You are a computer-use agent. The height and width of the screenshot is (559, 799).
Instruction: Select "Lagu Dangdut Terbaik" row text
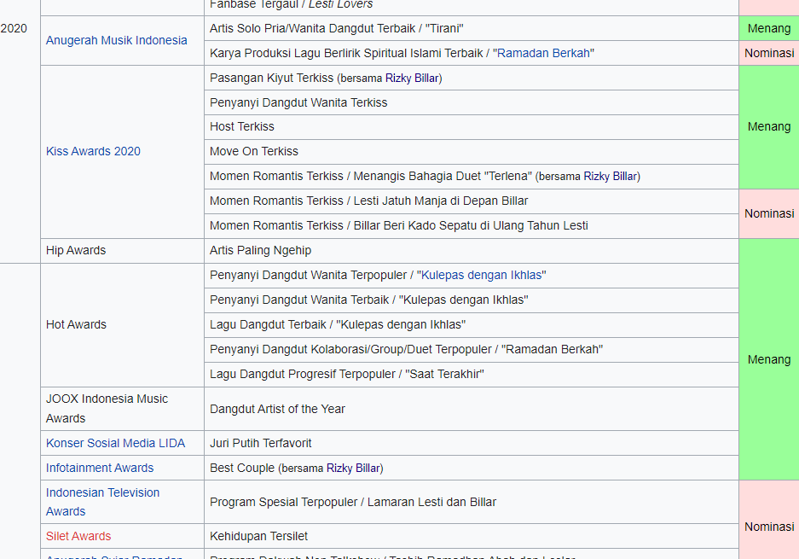click(x=338, y=325)
